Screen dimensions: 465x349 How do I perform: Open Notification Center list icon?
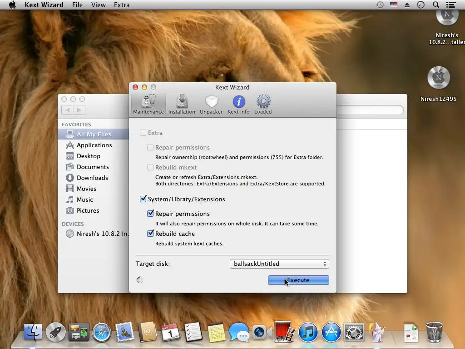click(x=451, y=5)
